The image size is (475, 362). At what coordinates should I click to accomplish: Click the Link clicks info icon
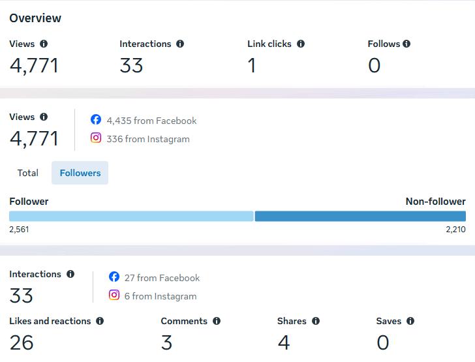(301, 44)
